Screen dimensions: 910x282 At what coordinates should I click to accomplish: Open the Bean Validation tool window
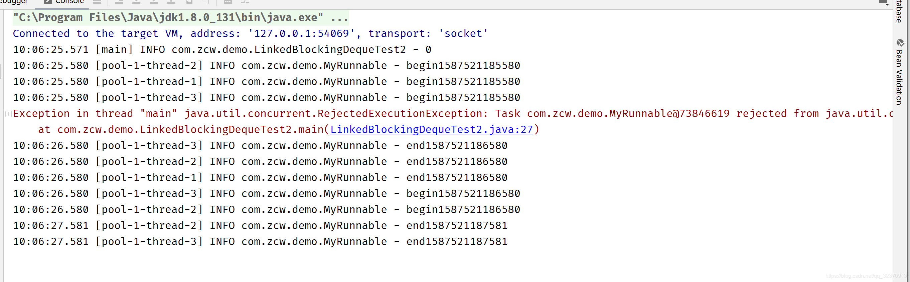pyautogui.click(x=900, y=72)
